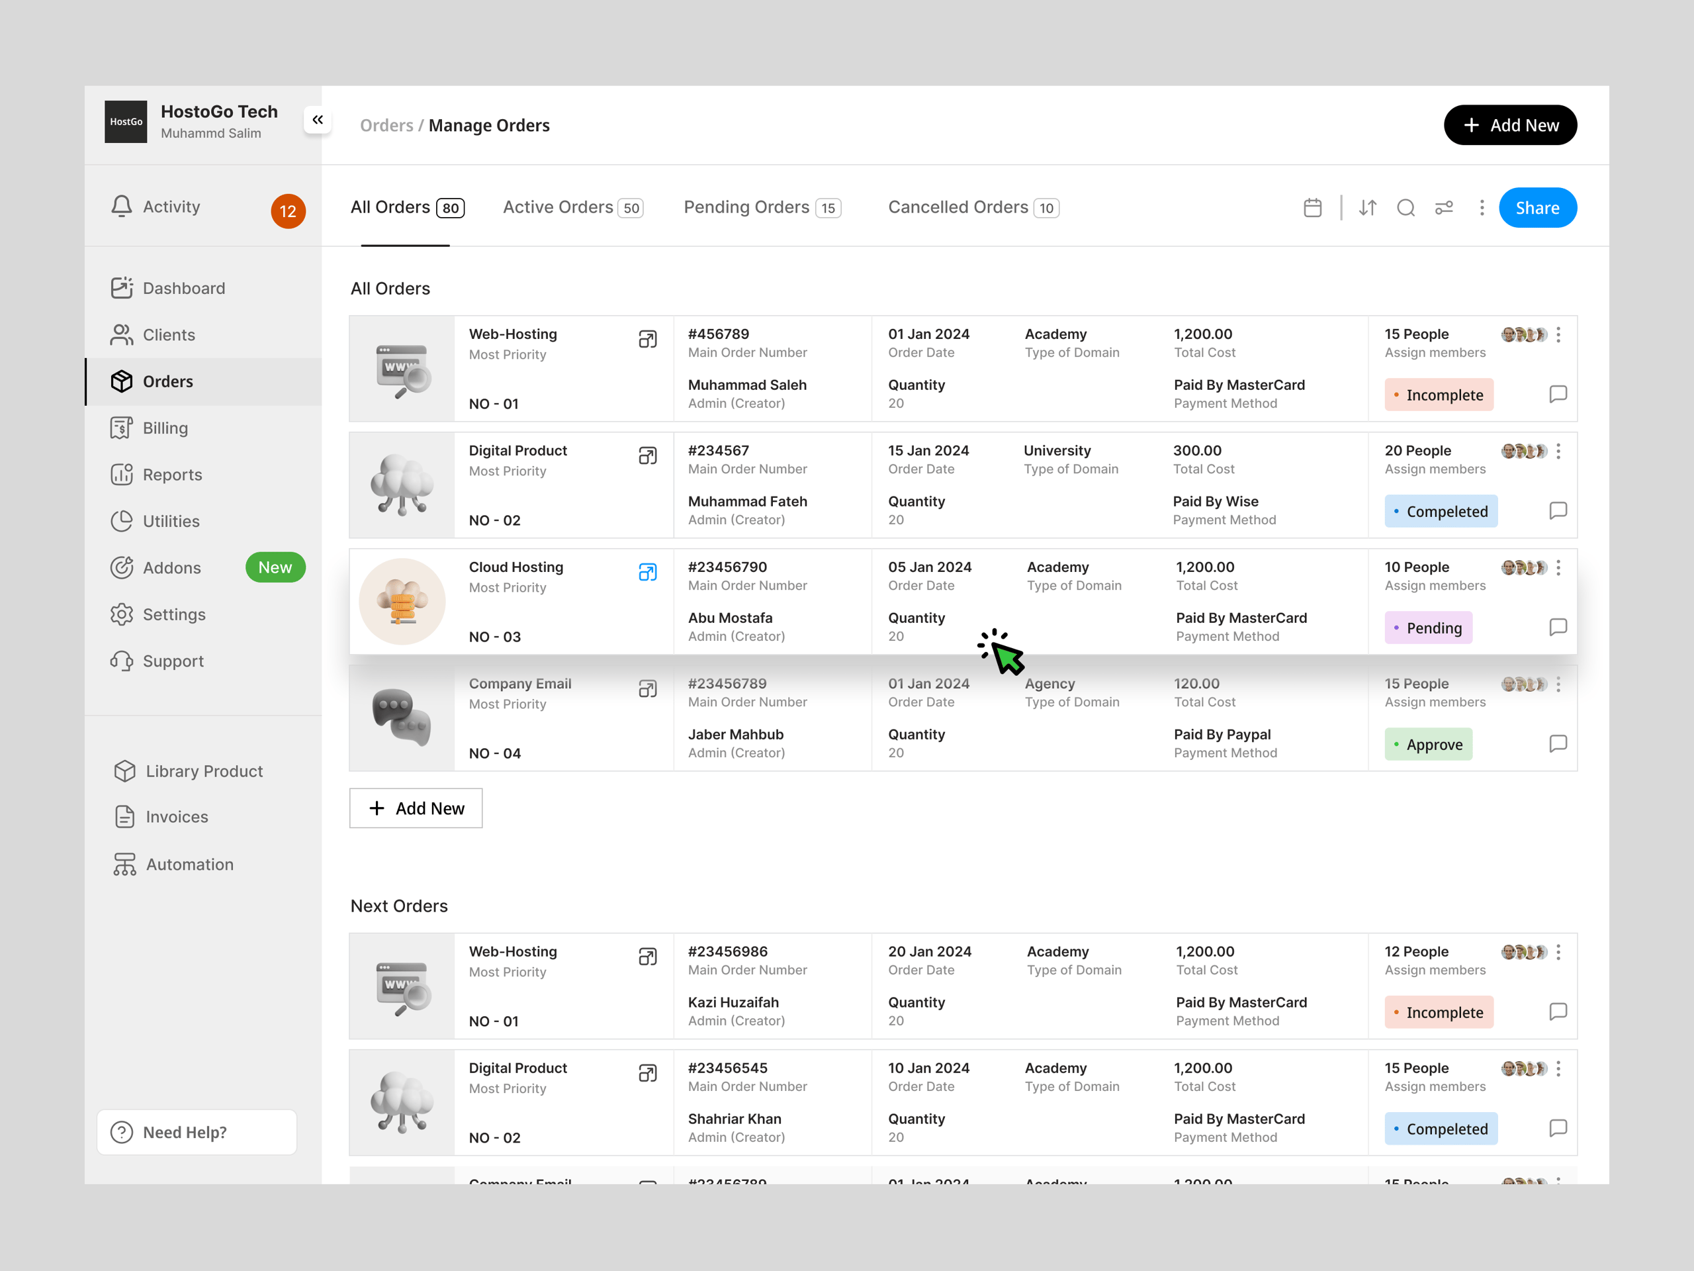Open comments for Kazi Huzaifah's order

1558,1012
